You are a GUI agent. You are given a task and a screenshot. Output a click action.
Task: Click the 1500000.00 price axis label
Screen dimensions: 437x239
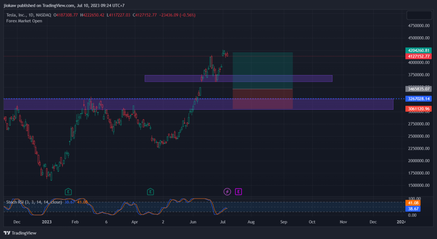pos(419,185)
